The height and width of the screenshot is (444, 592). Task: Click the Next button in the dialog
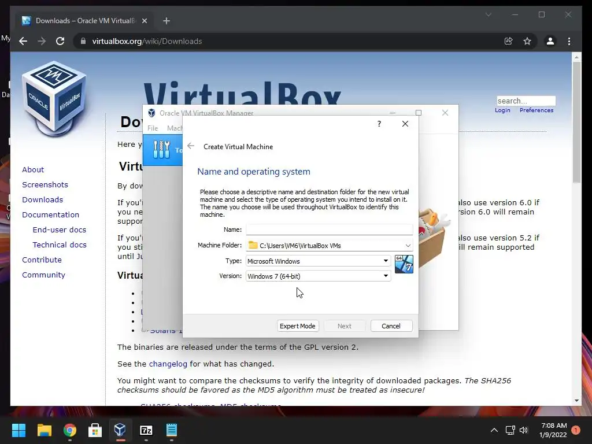(x=345, y=326)
